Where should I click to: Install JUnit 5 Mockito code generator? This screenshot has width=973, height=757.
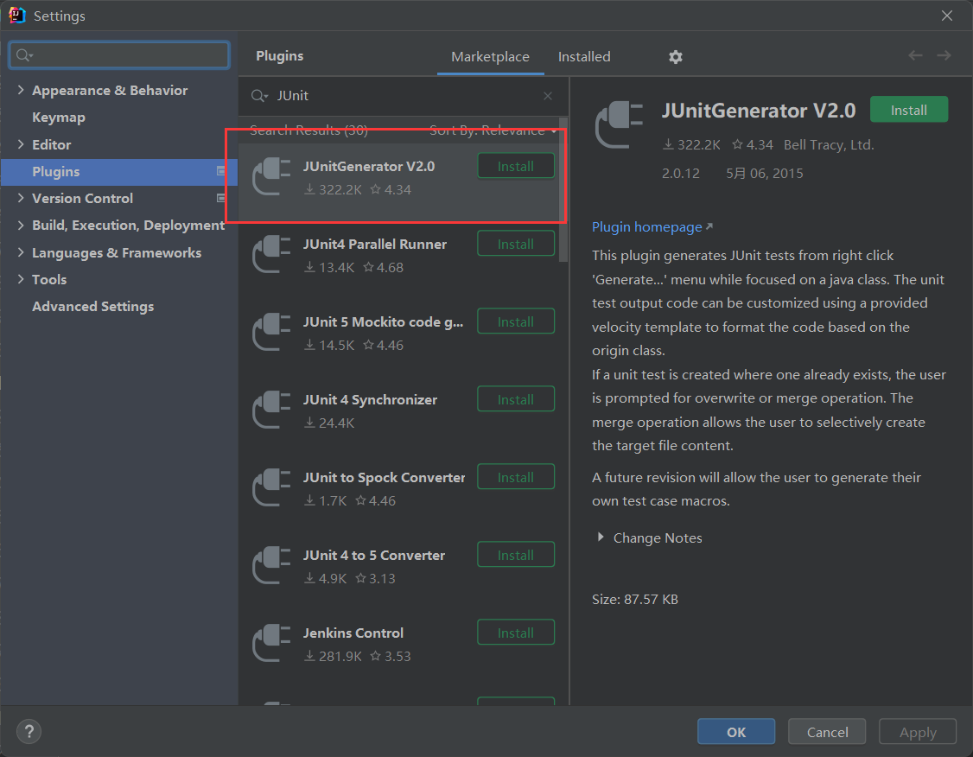point(516,321)
